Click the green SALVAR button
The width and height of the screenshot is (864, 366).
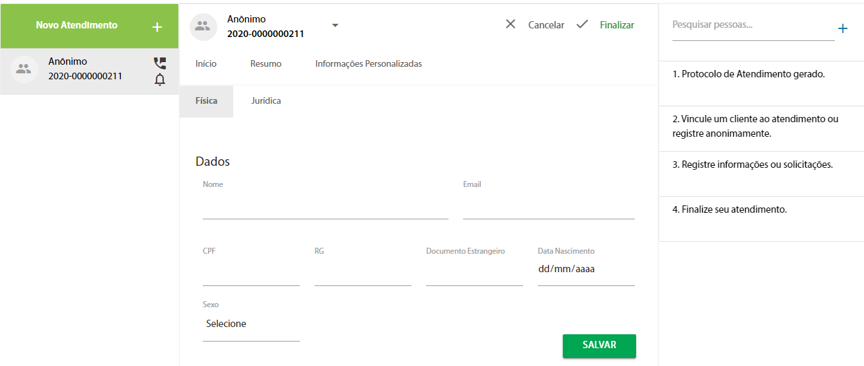599,346
